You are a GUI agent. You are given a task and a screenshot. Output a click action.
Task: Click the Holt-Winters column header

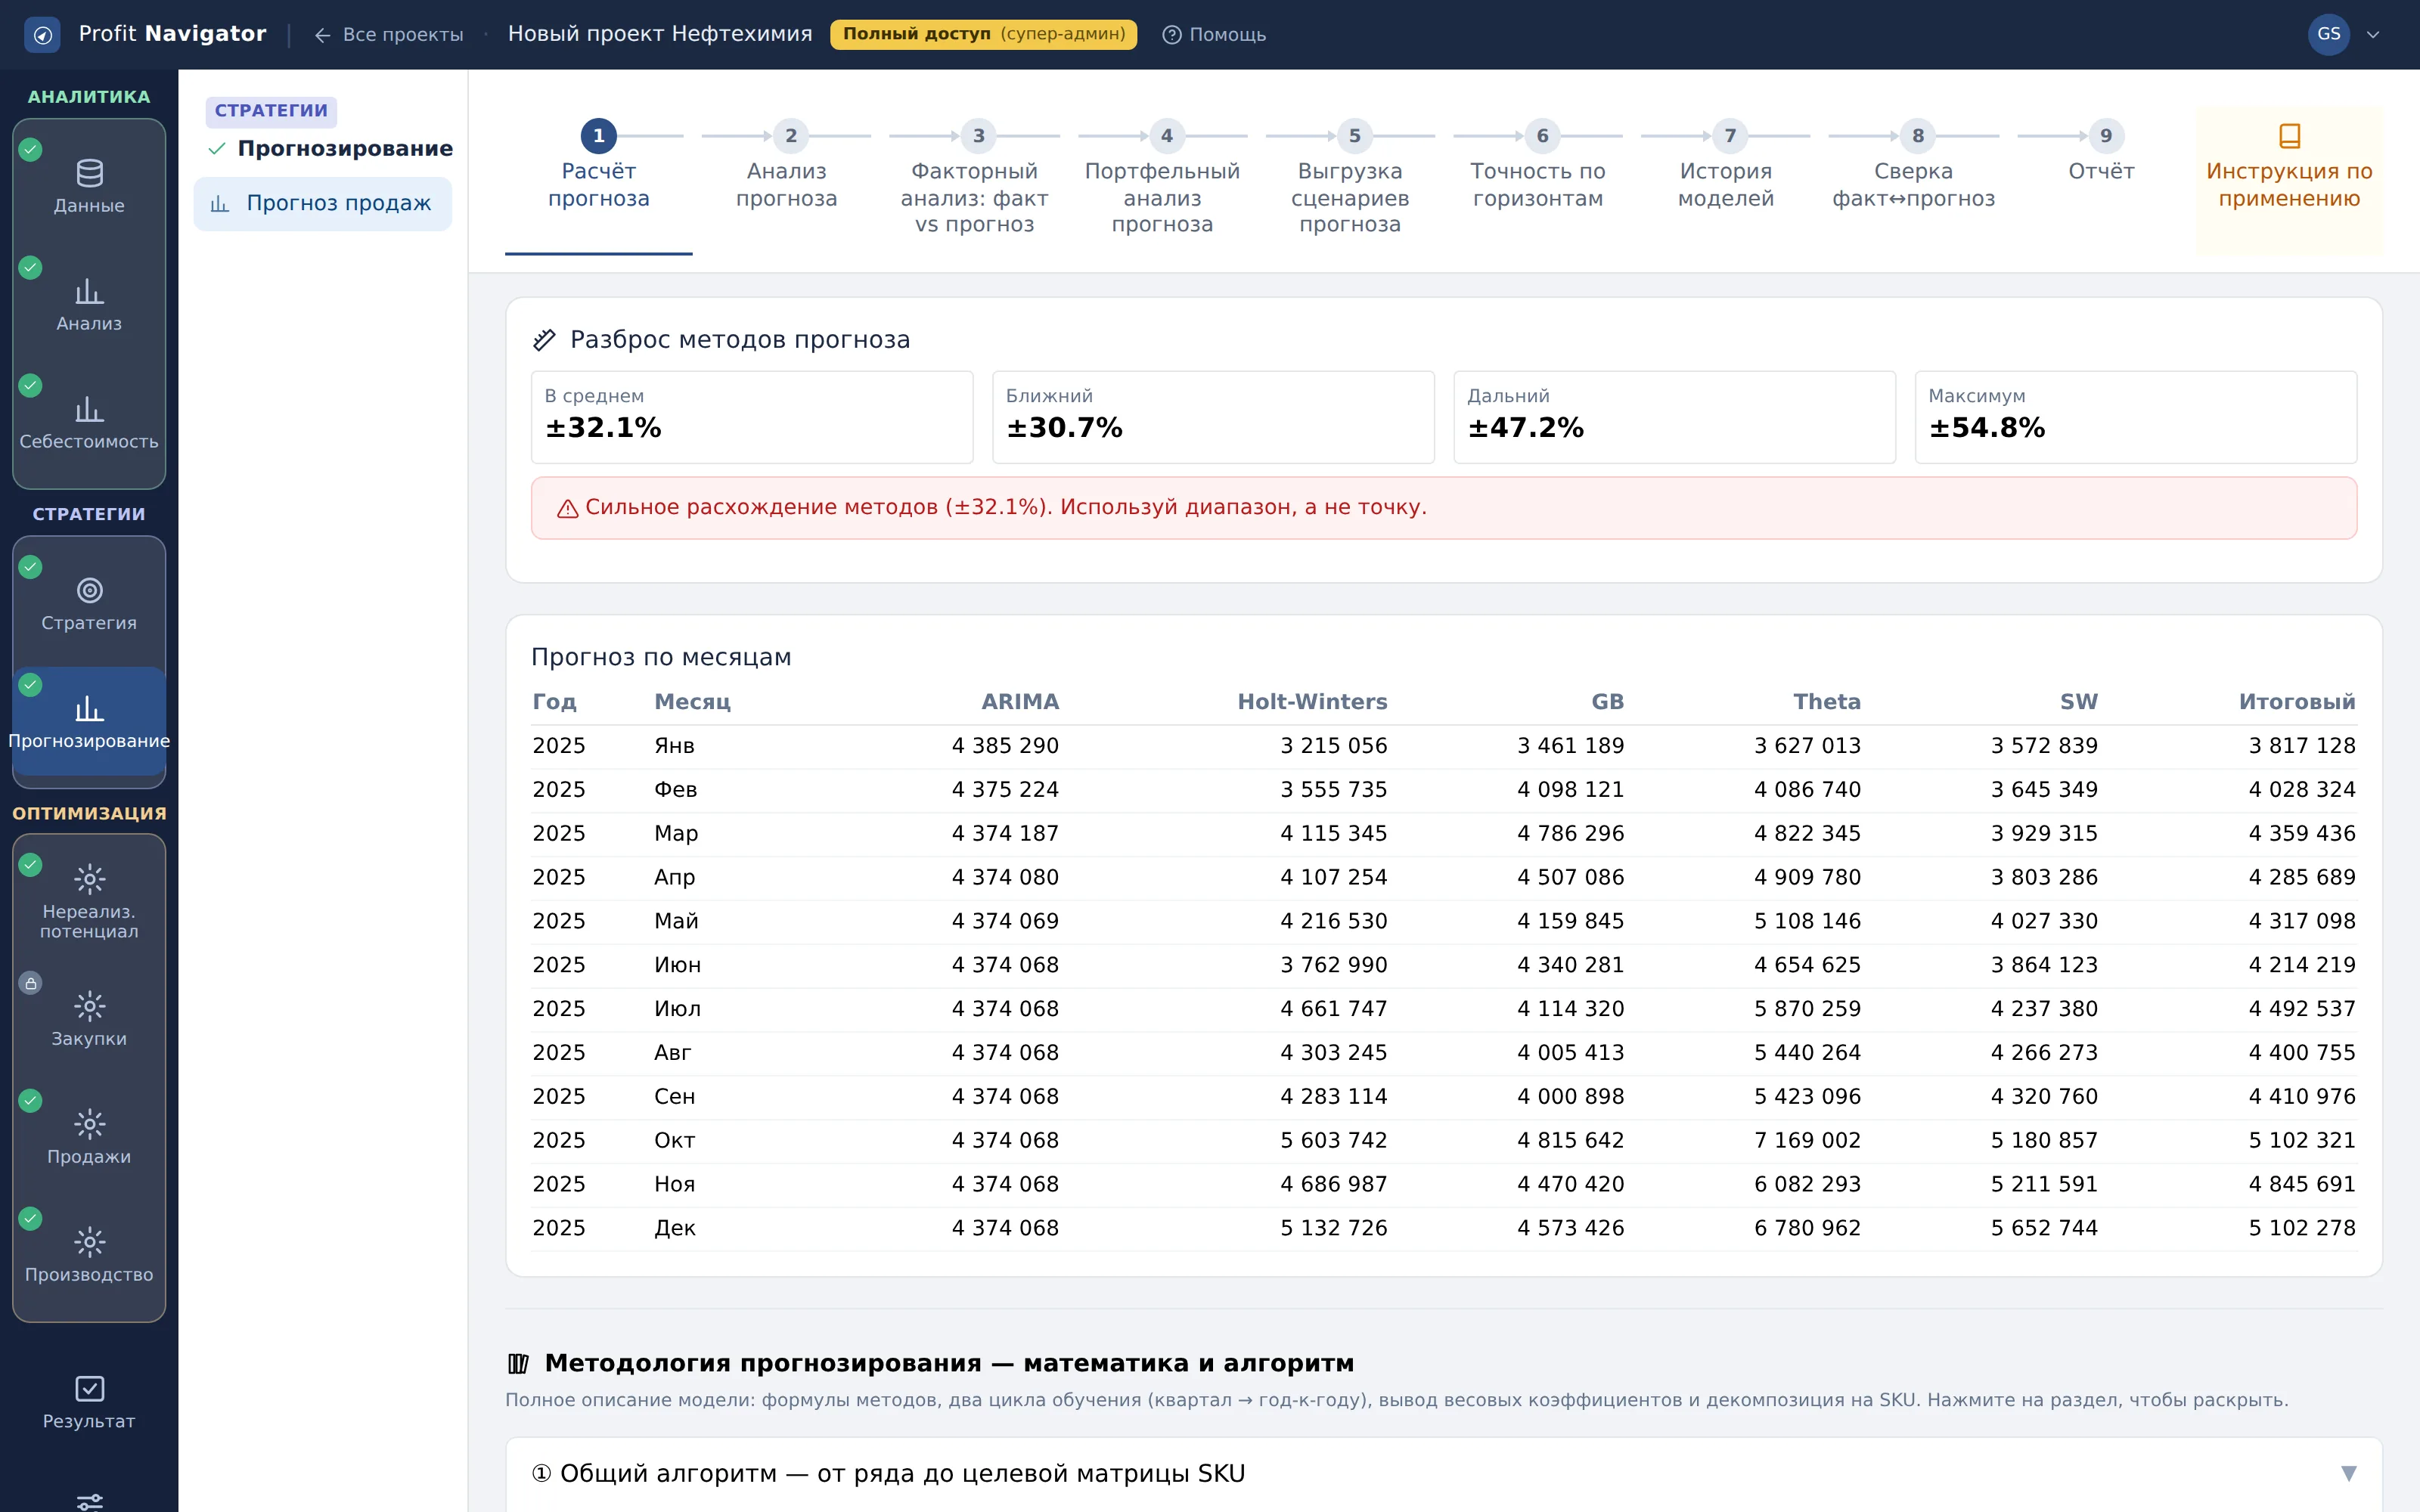pos(1312,702)
